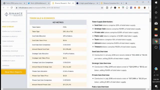Close the Binance Research tab

coord(73,3)
